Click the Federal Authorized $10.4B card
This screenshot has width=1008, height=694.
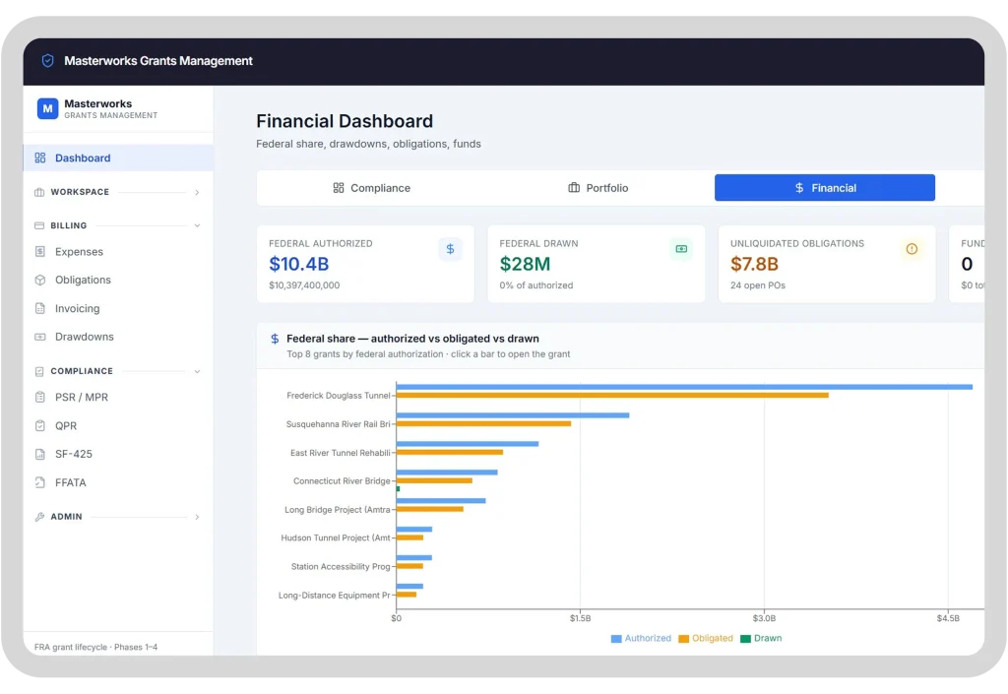pos(365,264)
